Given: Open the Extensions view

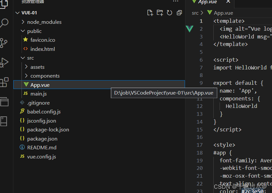Looking at the screenshot, I should (x=4, y=82).
